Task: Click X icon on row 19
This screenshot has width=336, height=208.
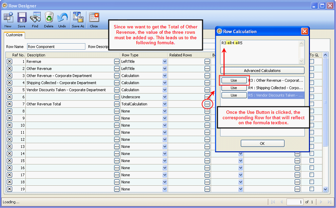Action: [x=9, y=189]
